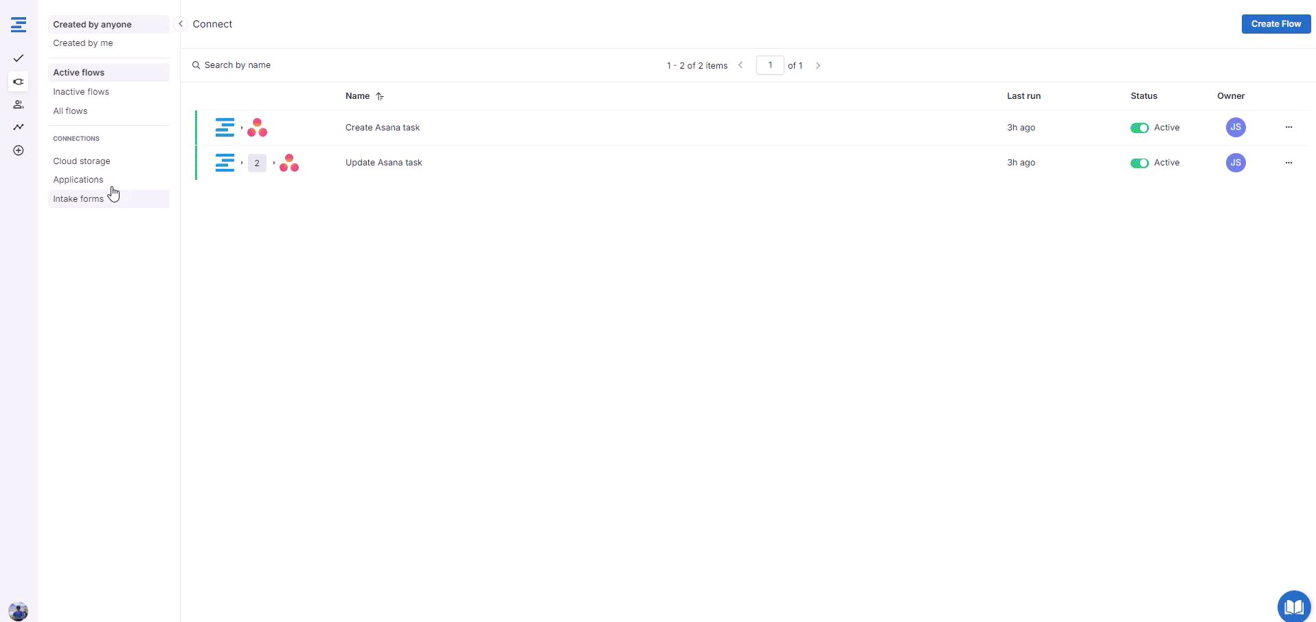The image size is (1316, 622).
Task: Disable the Update Asana task active switch
Action: (1139, 163)
